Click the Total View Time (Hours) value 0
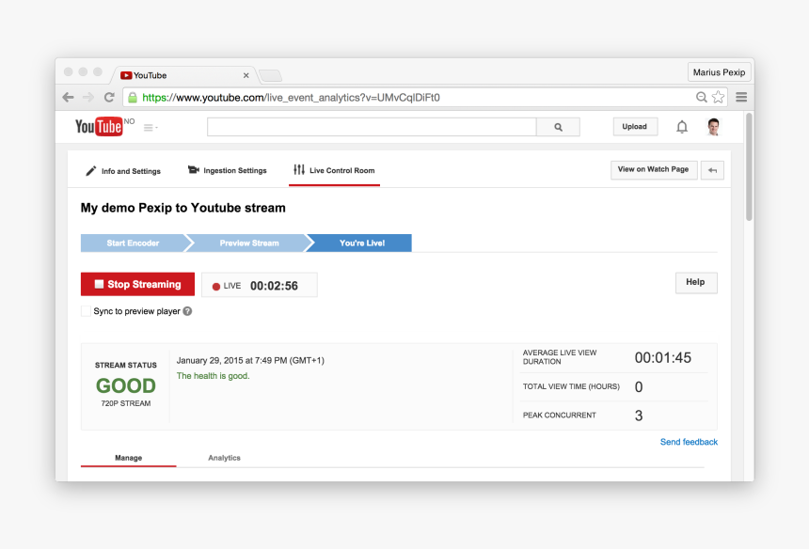Viewport: 809px width, 549px height. [x=638, y=387]
